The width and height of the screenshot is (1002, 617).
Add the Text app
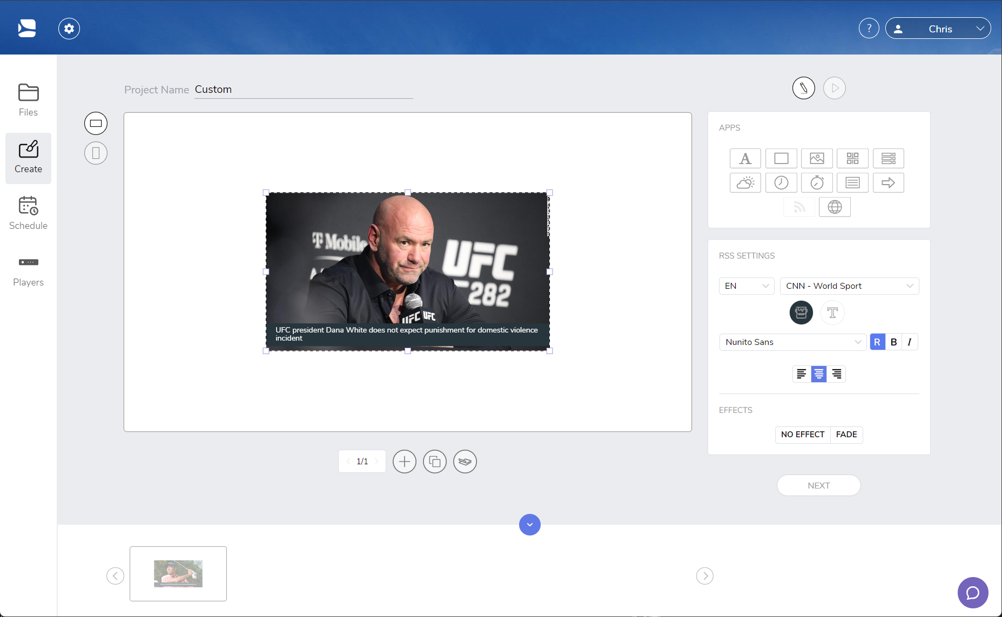745,159
